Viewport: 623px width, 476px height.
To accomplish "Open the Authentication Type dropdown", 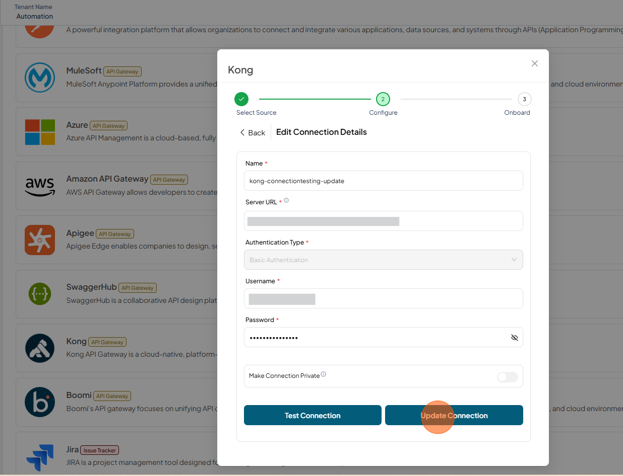I will click(383, 260).
